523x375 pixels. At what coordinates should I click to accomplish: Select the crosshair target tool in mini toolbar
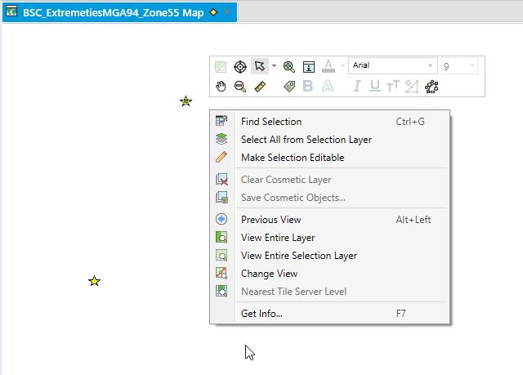click(x=240, y=66)
